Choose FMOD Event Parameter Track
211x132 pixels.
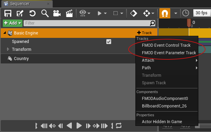click(x=169, y=53)
